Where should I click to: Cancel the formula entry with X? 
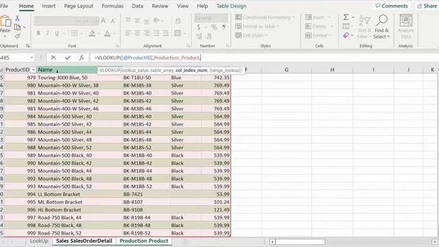pos(54,58)
